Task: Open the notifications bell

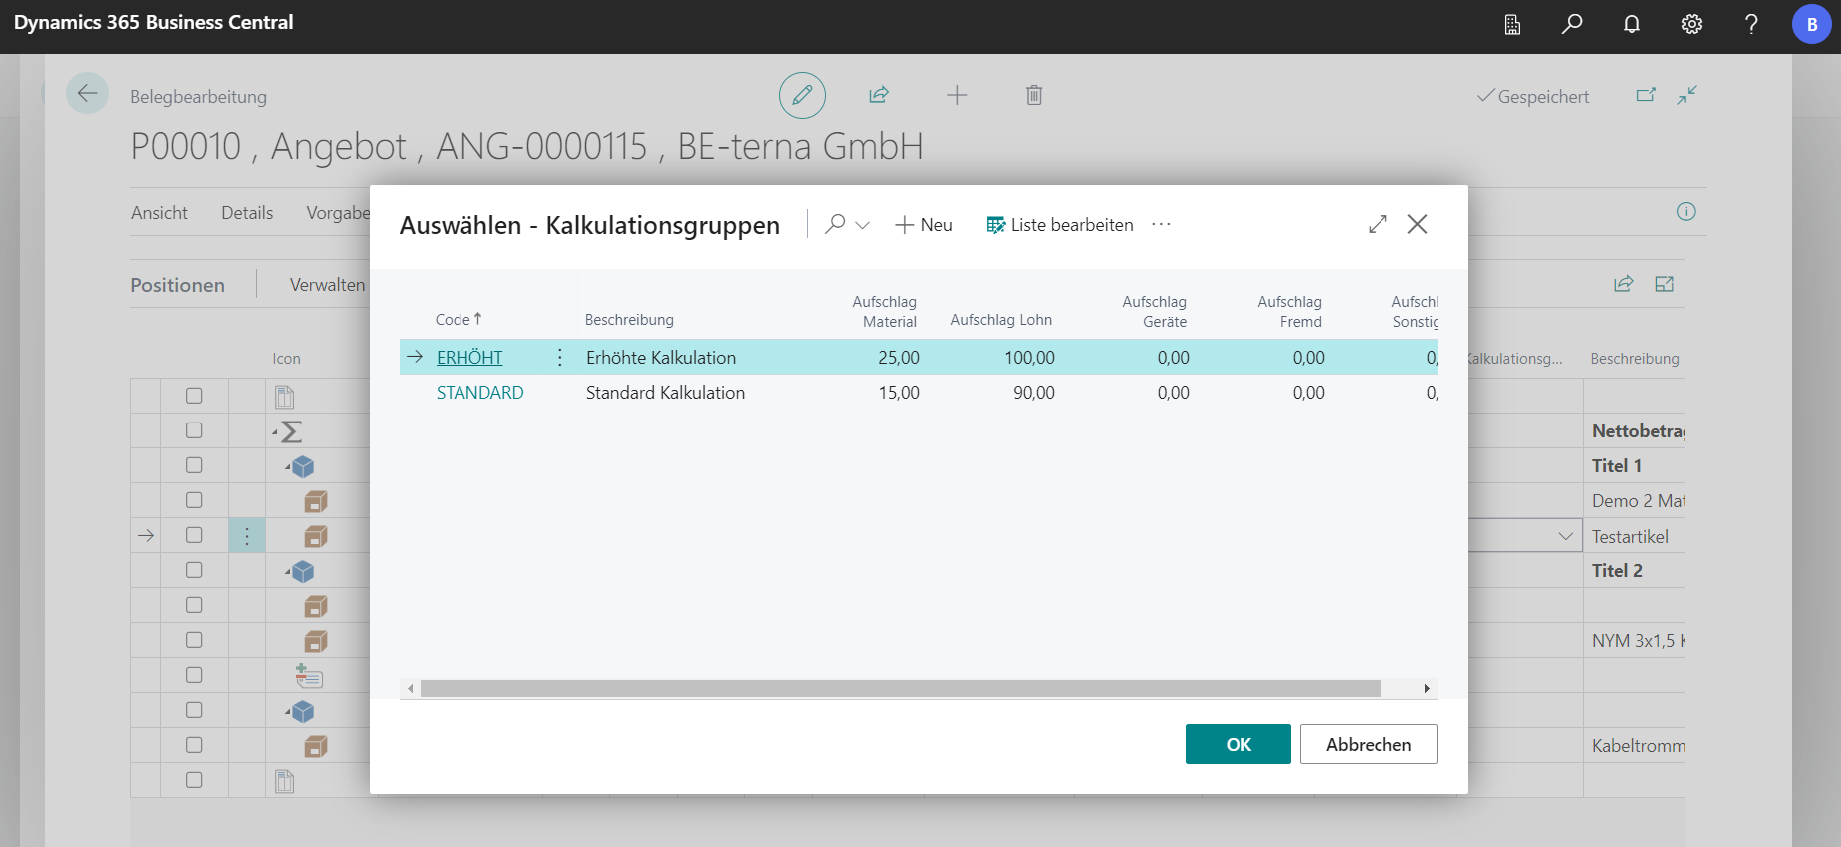Action: coord(1632,24)
